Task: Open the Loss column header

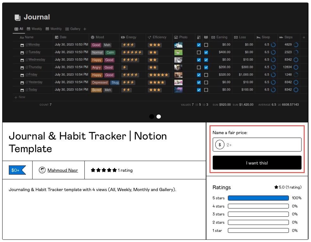Action: click(240, 37)
